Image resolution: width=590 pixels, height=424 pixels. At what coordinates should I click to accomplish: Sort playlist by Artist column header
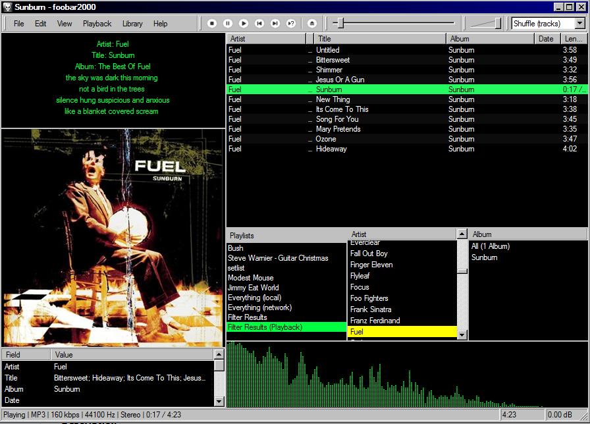tap(266, 39)
